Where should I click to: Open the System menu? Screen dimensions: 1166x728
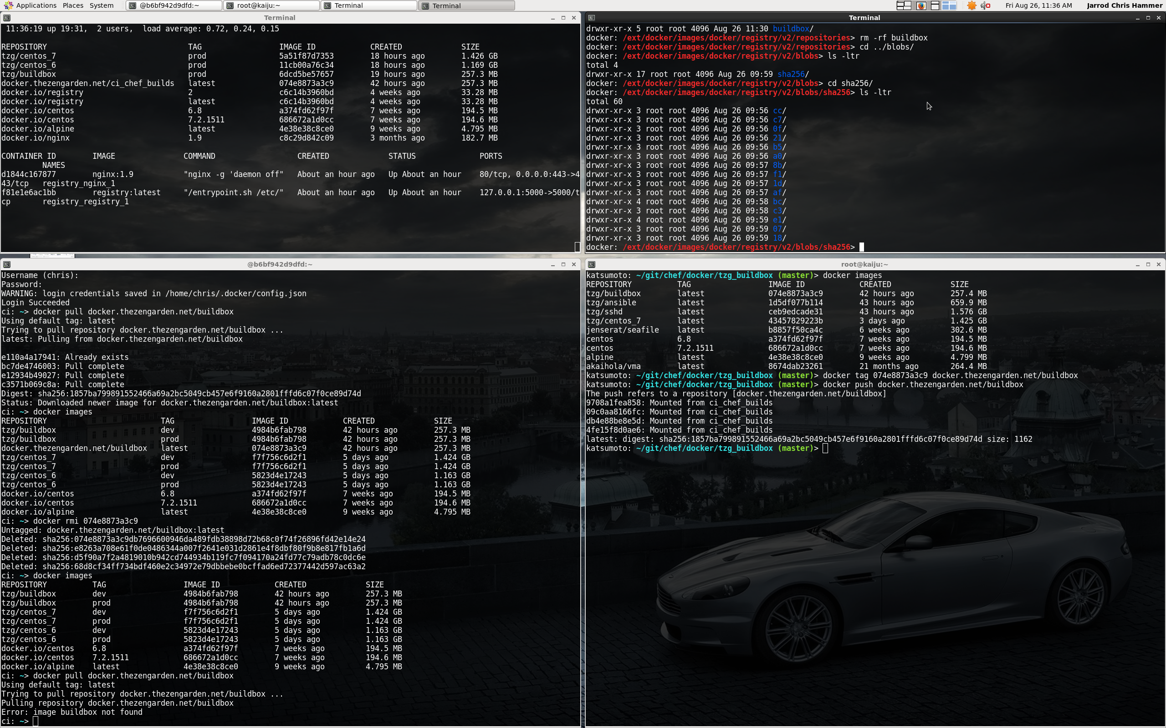click(101, 5)
